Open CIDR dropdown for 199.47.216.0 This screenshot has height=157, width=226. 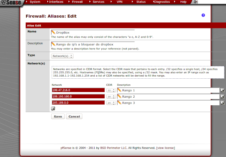coord(111,90)
